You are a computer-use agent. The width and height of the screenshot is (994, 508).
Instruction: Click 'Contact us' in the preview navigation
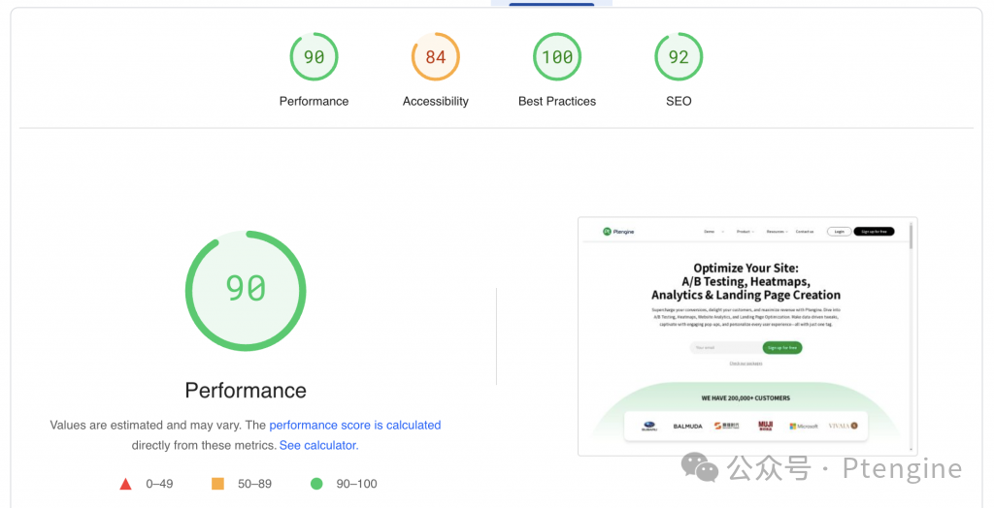(805, 232)
